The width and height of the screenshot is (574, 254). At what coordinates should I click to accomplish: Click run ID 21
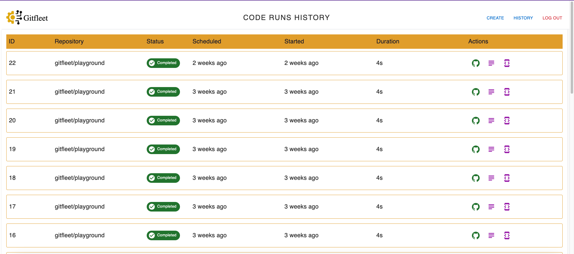point(12,92)
